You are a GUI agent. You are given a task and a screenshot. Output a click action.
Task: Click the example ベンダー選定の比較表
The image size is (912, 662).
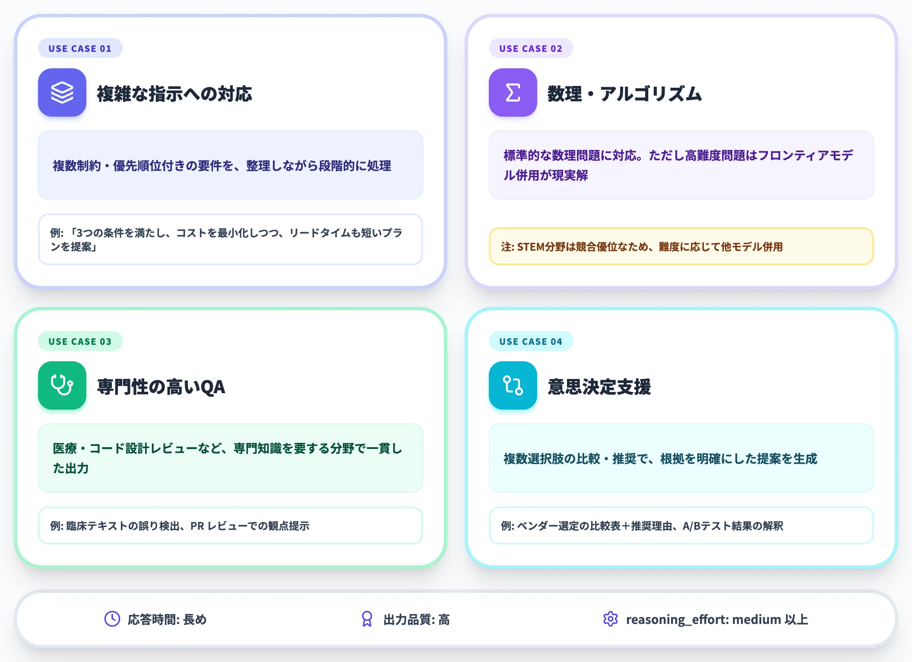point(681,525)
